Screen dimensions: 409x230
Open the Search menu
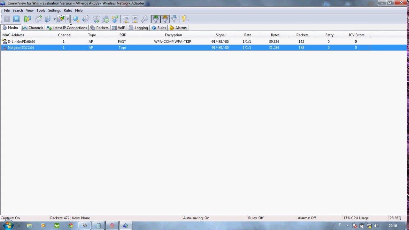[x=18, y=11]
